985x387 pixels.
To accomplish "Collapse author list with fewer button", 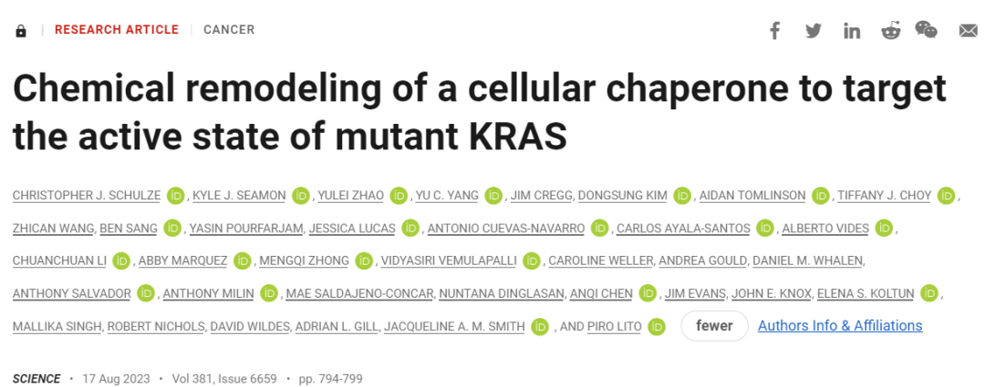I will pos(714,326).
